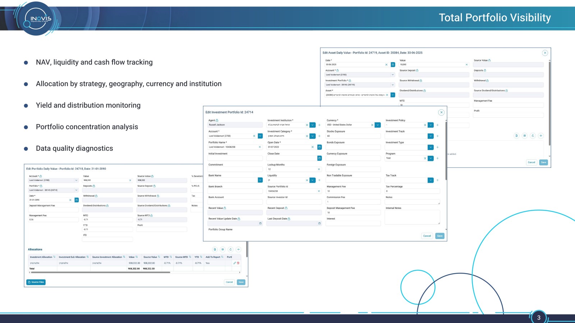Open date picker in Asset Daily Value dialog
Viewport: 575px width, 323px height.
point(393,65)
